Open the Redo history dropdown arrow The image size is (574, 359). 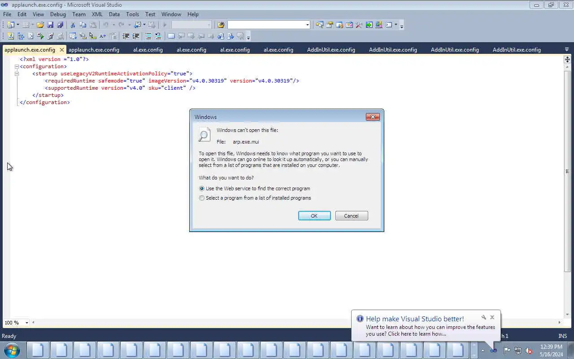129,25
